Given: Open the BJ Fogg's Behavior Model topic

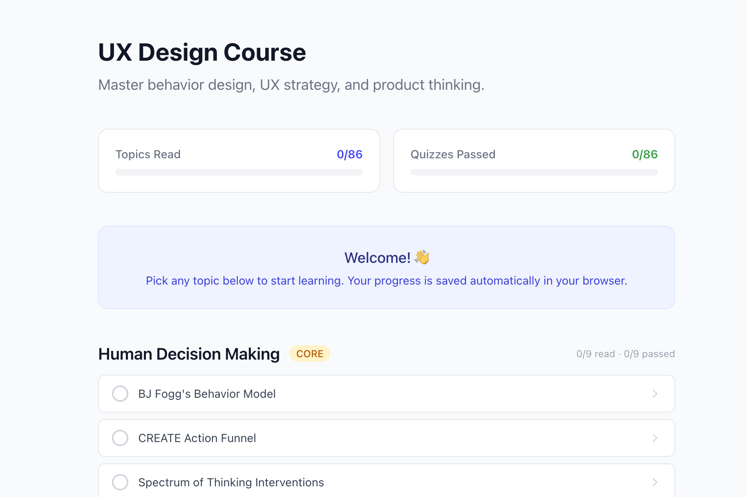Looking at the screenshot, I should pos(207,394).
